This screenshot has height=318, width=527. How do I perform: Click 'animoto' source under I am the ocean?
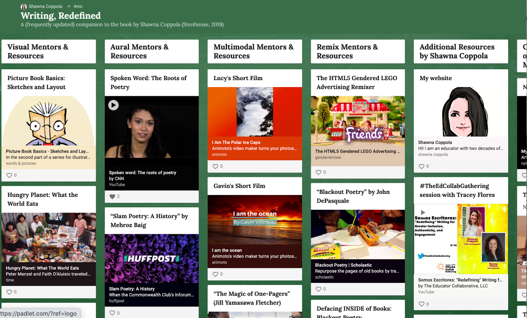click(x=220, y=262)
